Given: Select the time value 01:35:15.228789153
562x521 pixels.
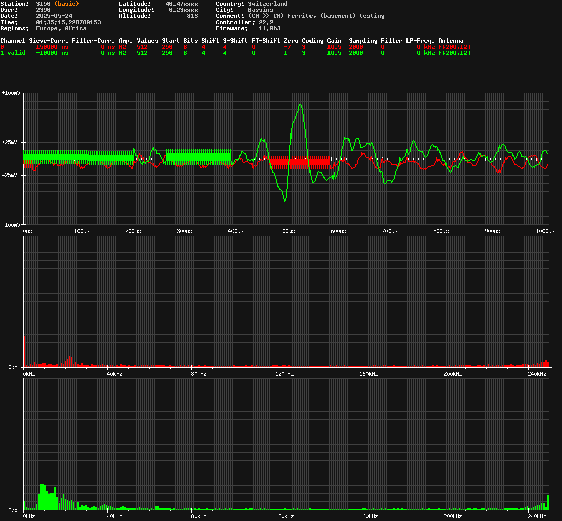Looking at the screenshot, I should click(68, 22).
